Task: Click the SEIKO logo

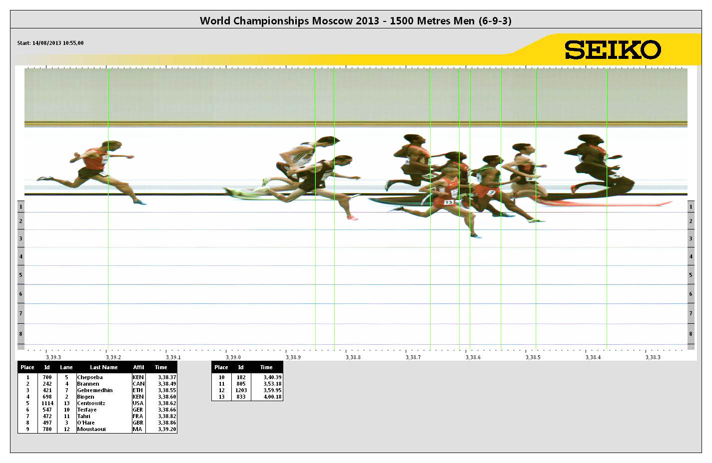Action: pyautogui.click(x=613, y=50)
